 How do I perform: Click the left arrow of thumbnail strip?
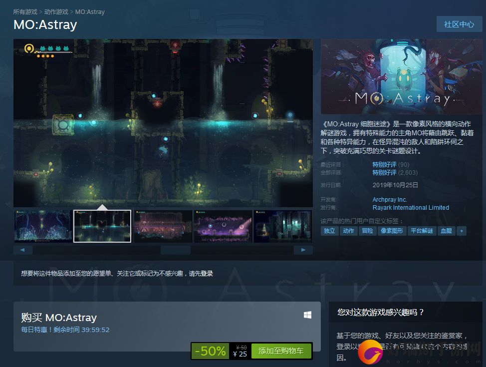click(22, 250)
